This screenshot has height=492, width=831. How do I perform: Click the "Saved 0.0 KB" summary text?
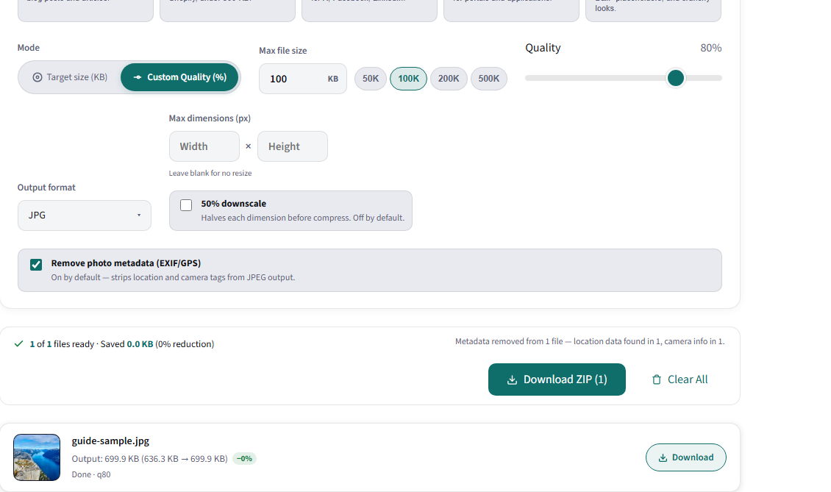coord(126,344)
